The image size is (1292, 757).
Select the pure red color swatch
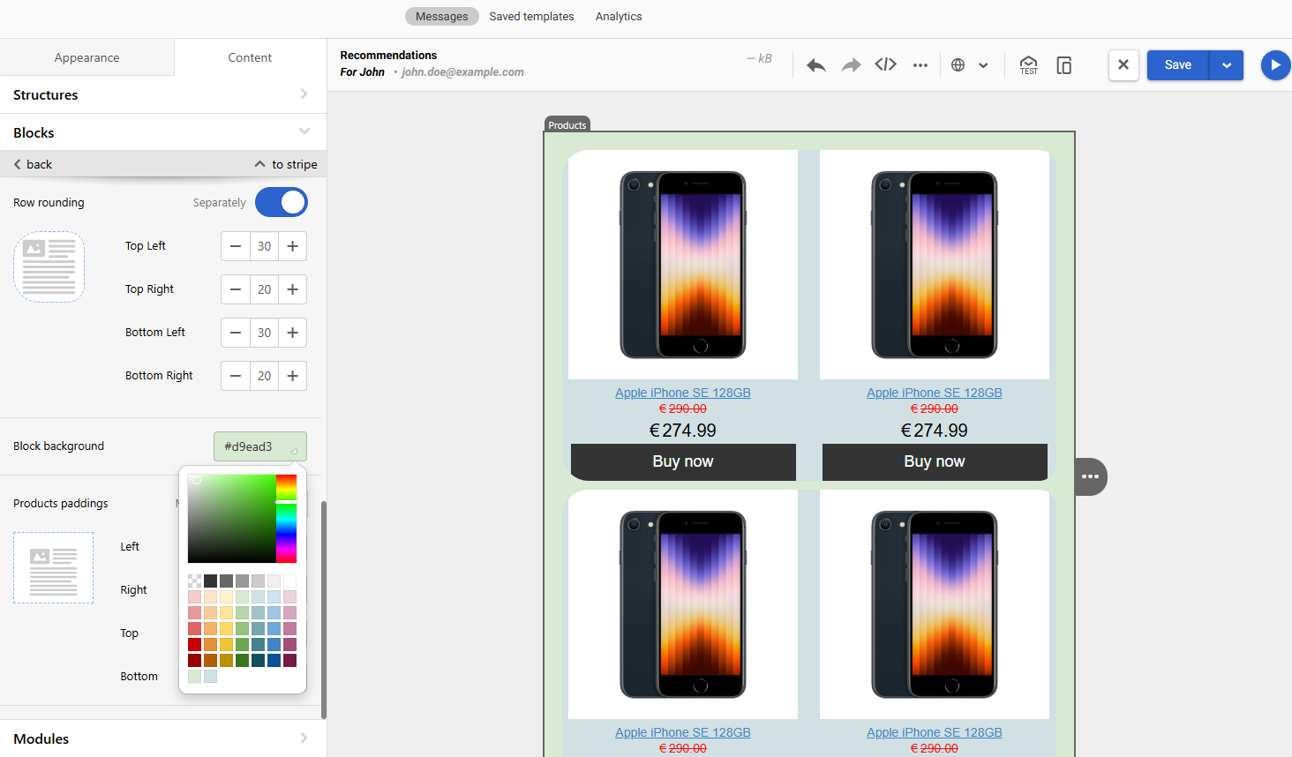coord(194,644)
